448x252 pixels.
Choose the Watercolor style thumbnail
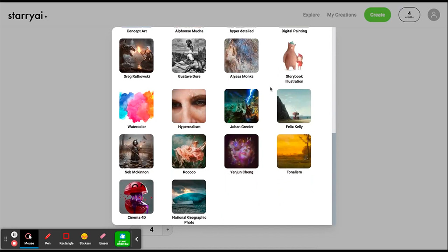(136, 106)
